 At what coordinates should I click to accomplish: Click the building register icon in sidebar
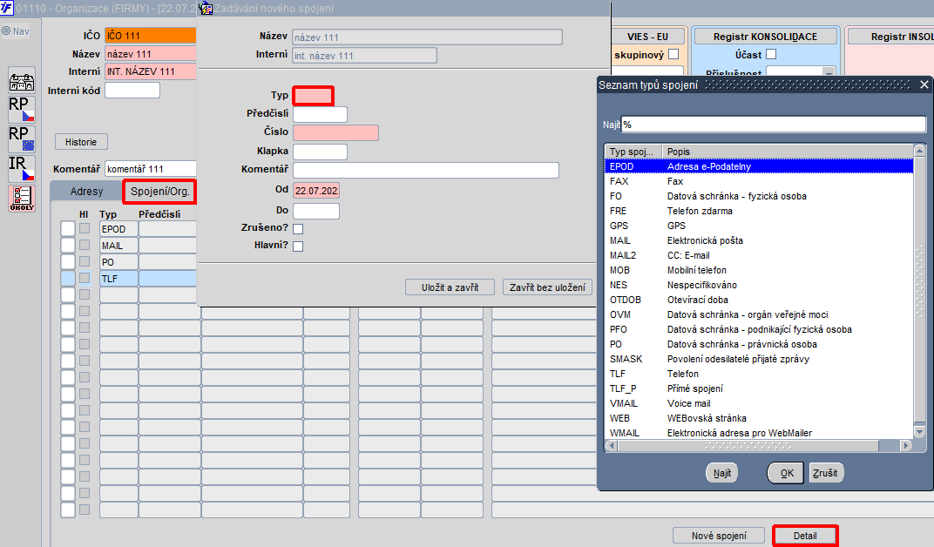click(22, 81)
